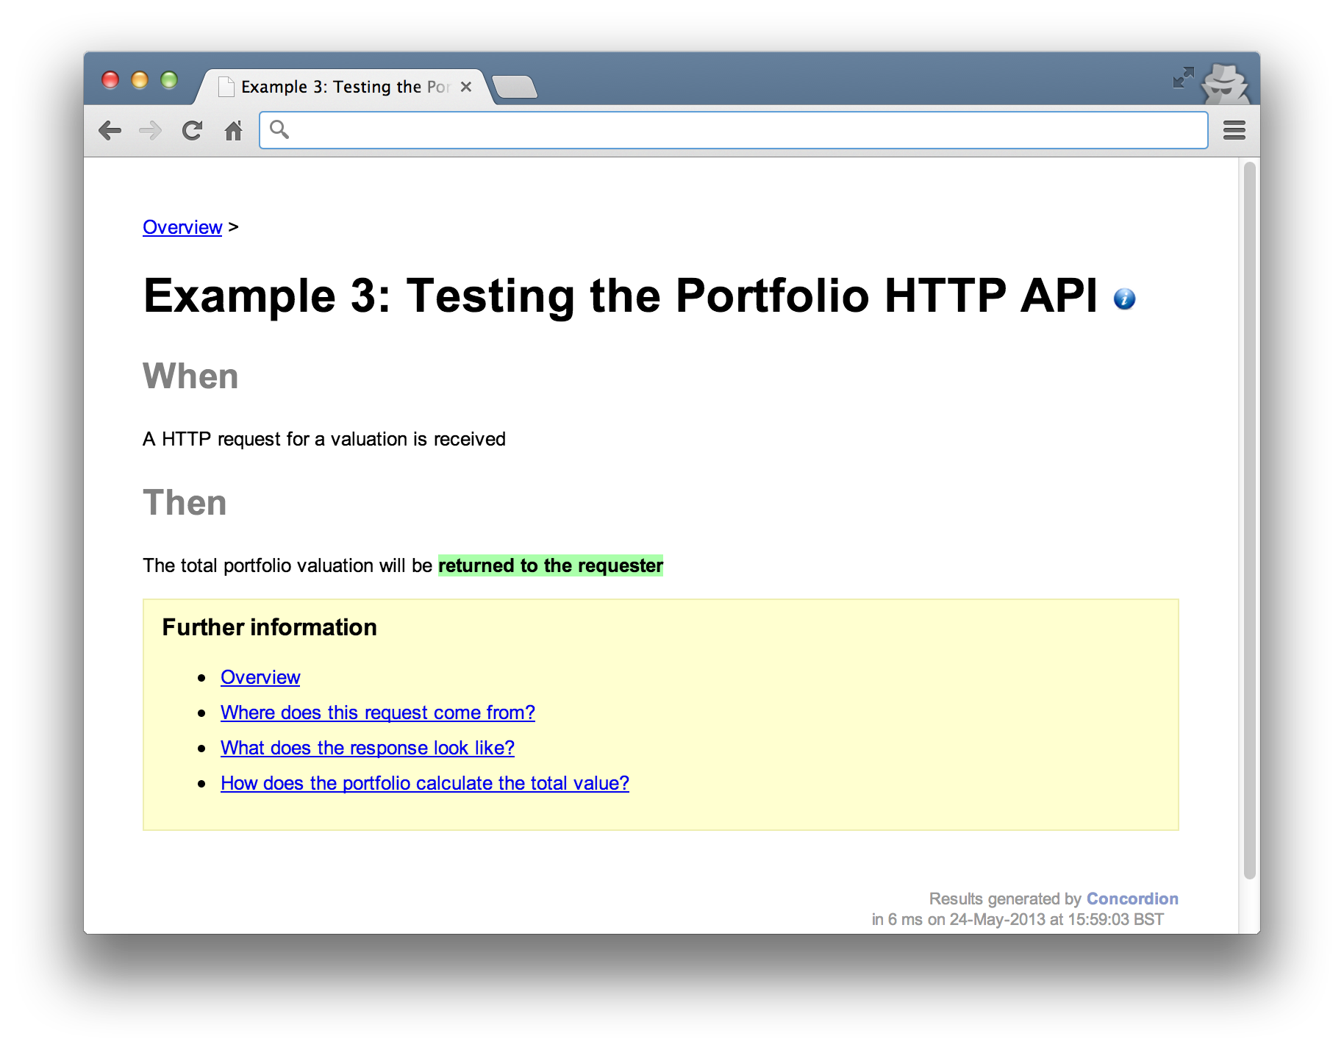The height and width of the screenshot is (1050, 1344).
Task: Close the Example 3 tab
Action: point(465,87)
